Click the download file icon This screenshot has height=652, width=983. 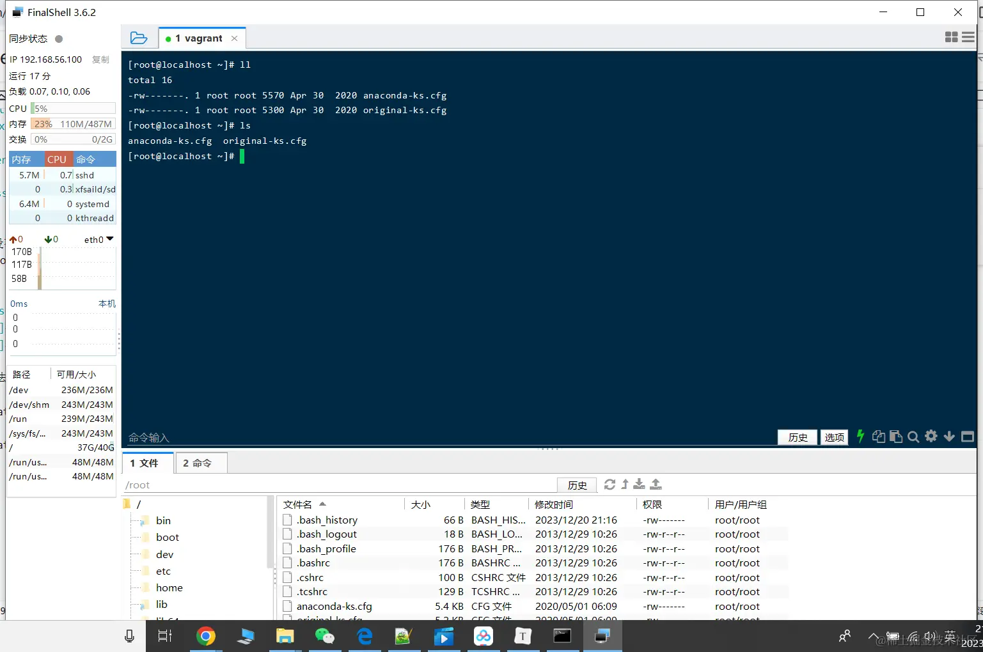pos(639,485)
